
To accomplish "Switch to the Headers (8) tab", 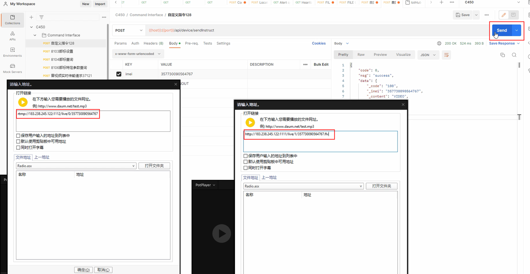I will 153,43.
